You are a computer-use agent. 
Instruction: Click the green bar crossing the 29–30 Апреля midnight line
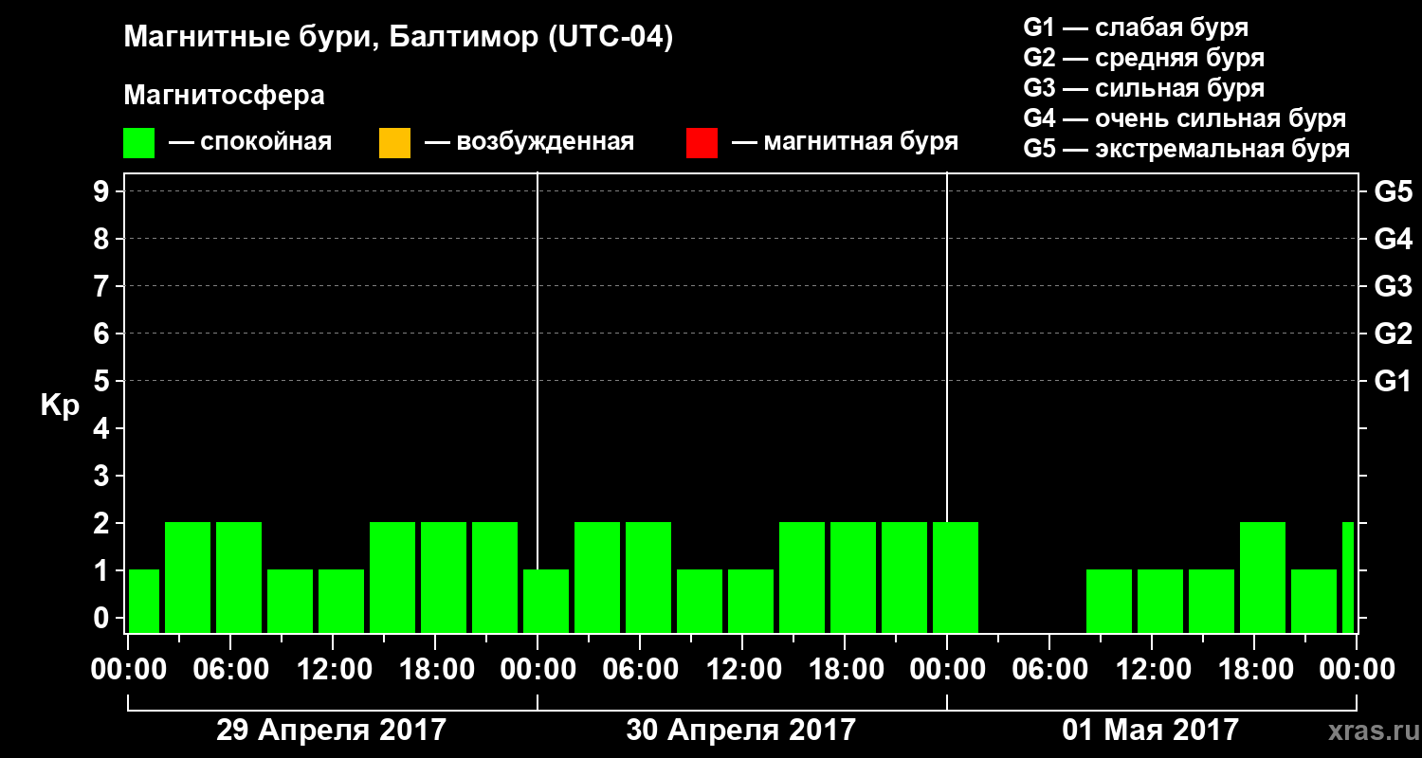click(x=546, y=601)
